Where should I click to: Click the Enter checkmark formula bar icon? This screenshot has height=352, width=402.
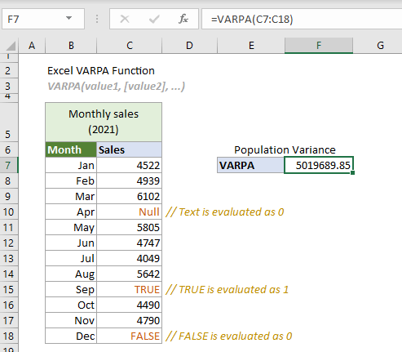(x=154, y=19)
